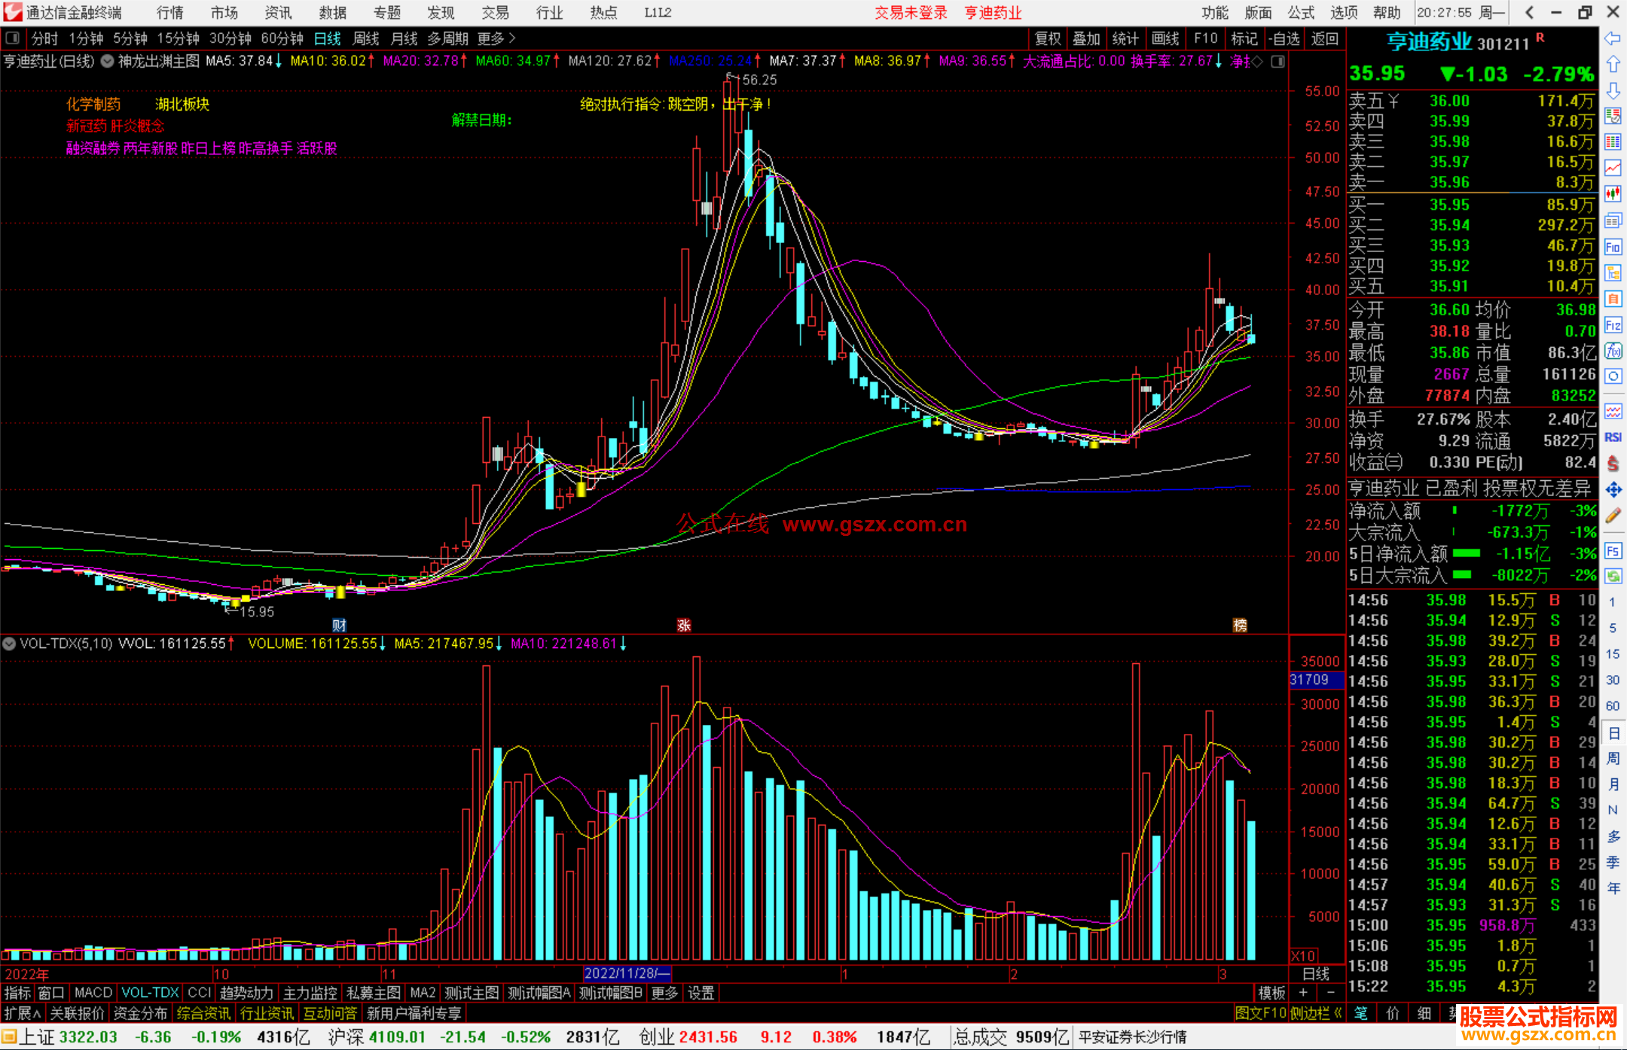Switch to the MACD indicator tab

[x=93, y=993]
